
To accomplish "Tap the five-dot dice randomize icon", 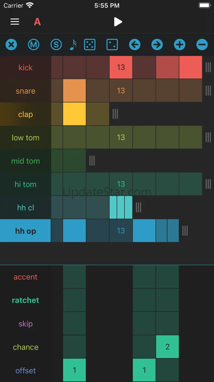I will [x=90, y=44].
